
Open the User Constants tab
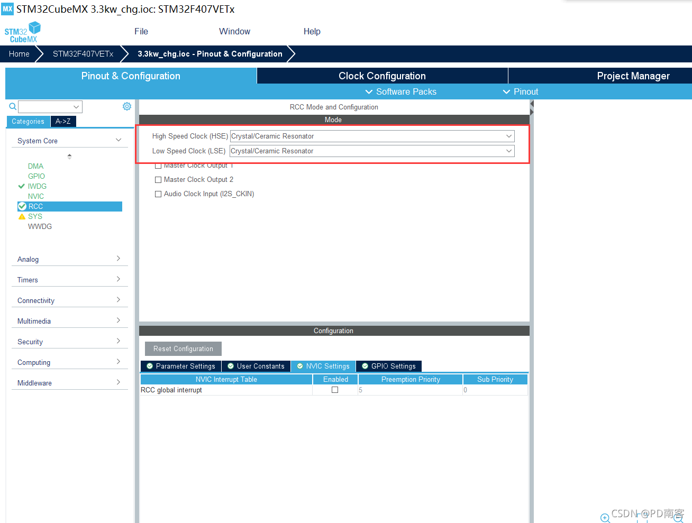coord(256,366)
